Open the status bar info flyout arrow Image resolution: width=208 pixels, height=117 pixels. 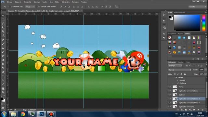coord(43,110)
